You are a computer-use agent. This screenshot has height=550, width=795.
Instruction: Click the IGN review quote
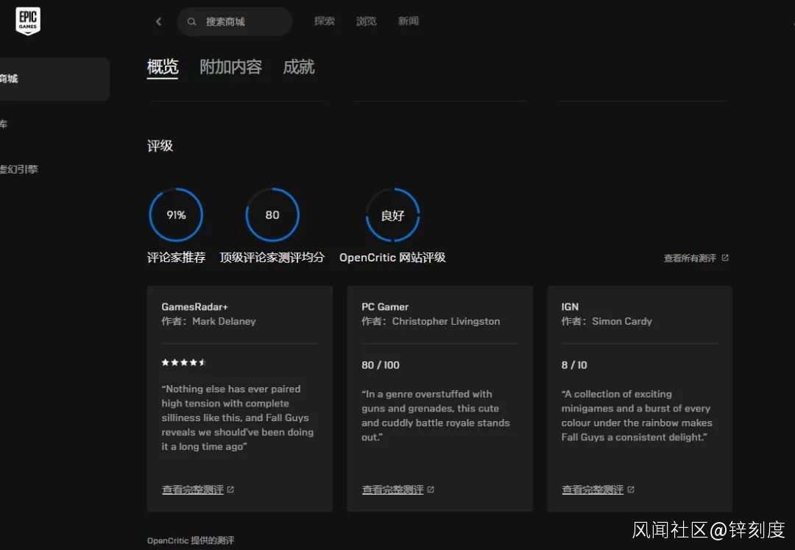637,416
